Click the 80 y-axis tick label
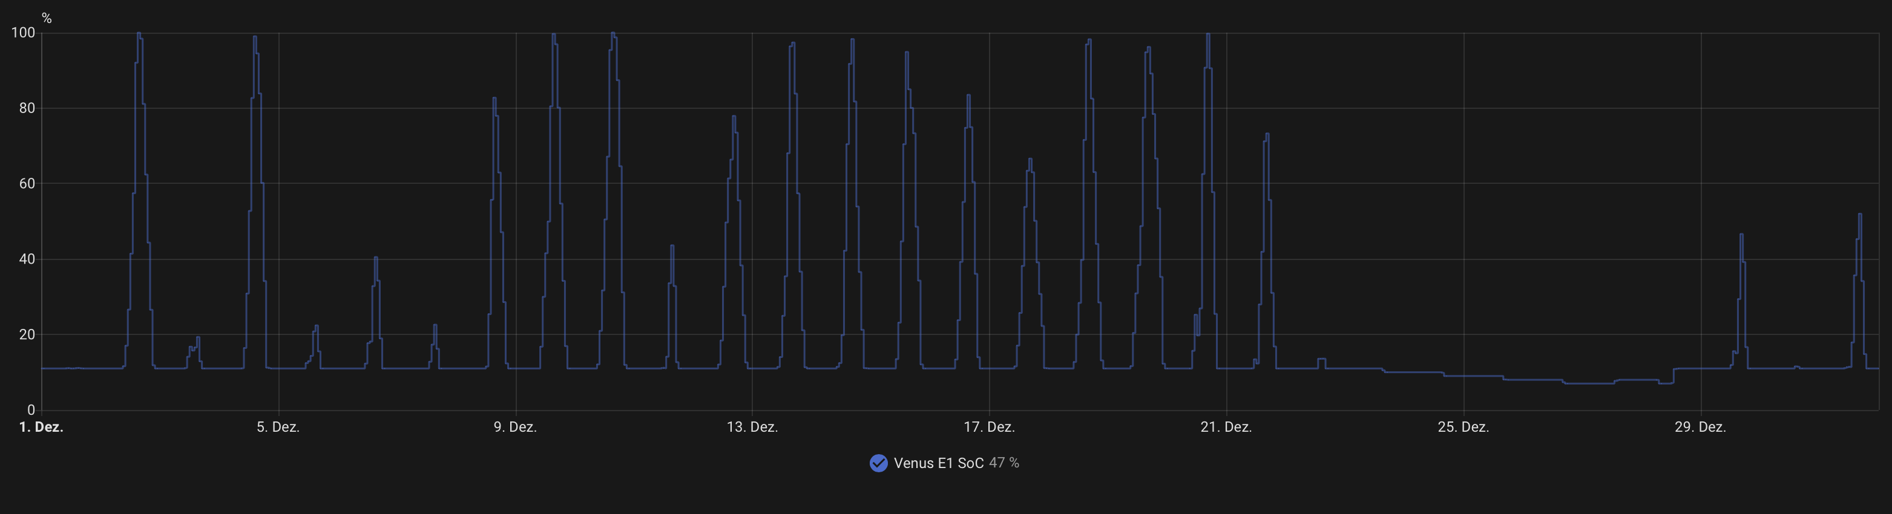Screen dimensions: 1892x514 pos(27,108)
